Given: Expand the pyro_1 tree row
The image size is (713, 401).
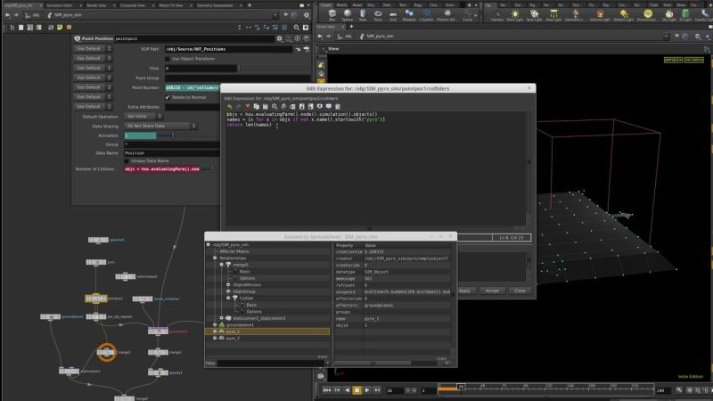Looking at the screenshot, I should (215, 331).
